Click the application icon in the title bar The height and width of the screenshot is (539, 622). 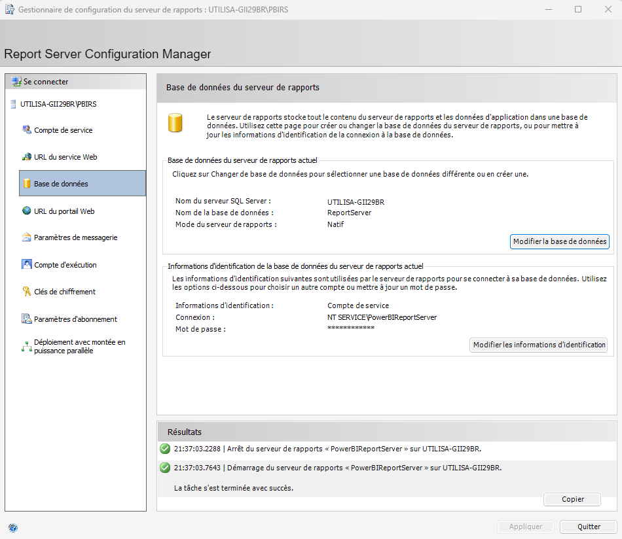[10, 9]
